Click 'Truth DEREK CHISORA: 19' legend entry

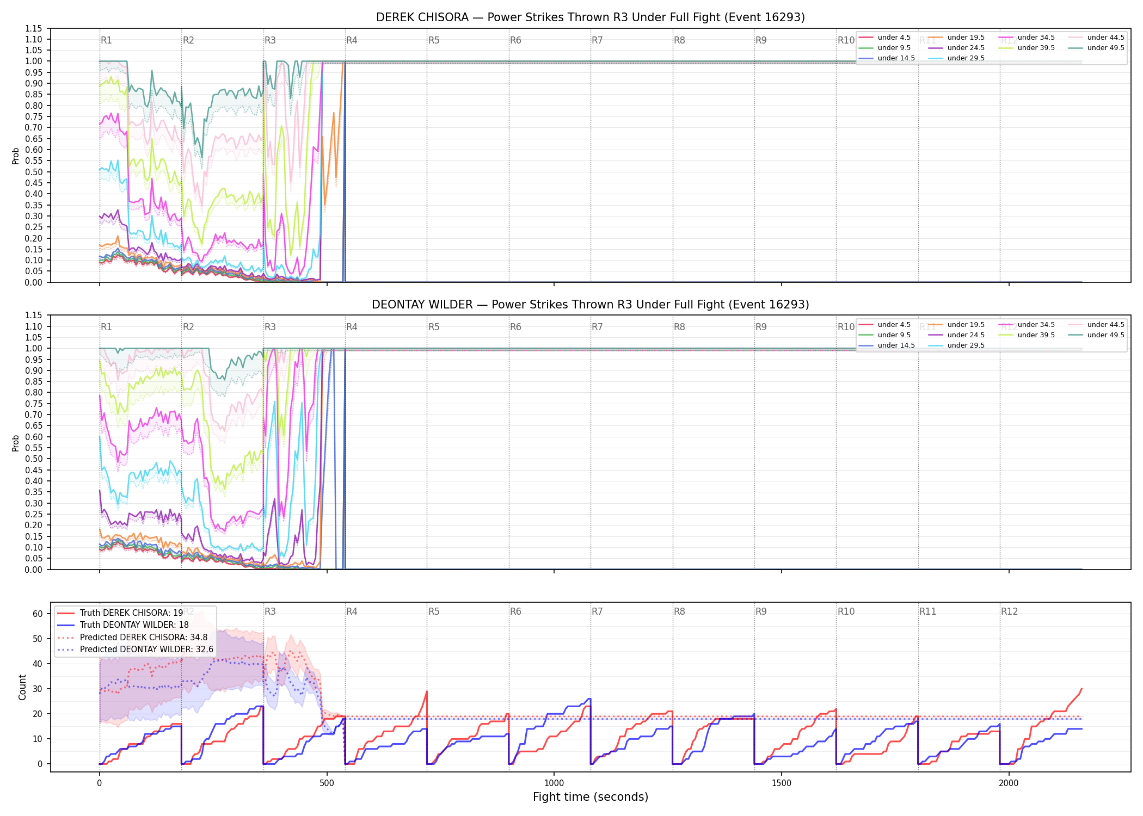click(x=120, y=613)
